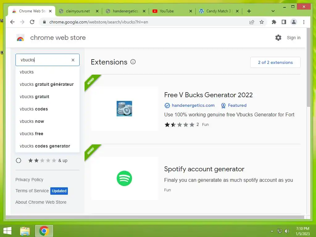Open Free V Bucks Generator thumbnail
Image resolution: width=316 pixels, height=237 pixels.
click(124, 109)
